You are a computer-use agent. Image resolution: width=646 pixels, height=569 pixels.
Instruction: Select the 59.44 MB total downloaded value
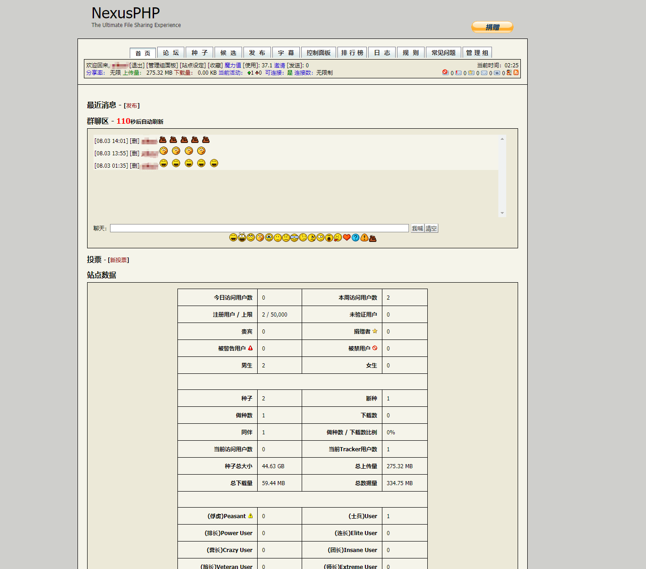274,483
